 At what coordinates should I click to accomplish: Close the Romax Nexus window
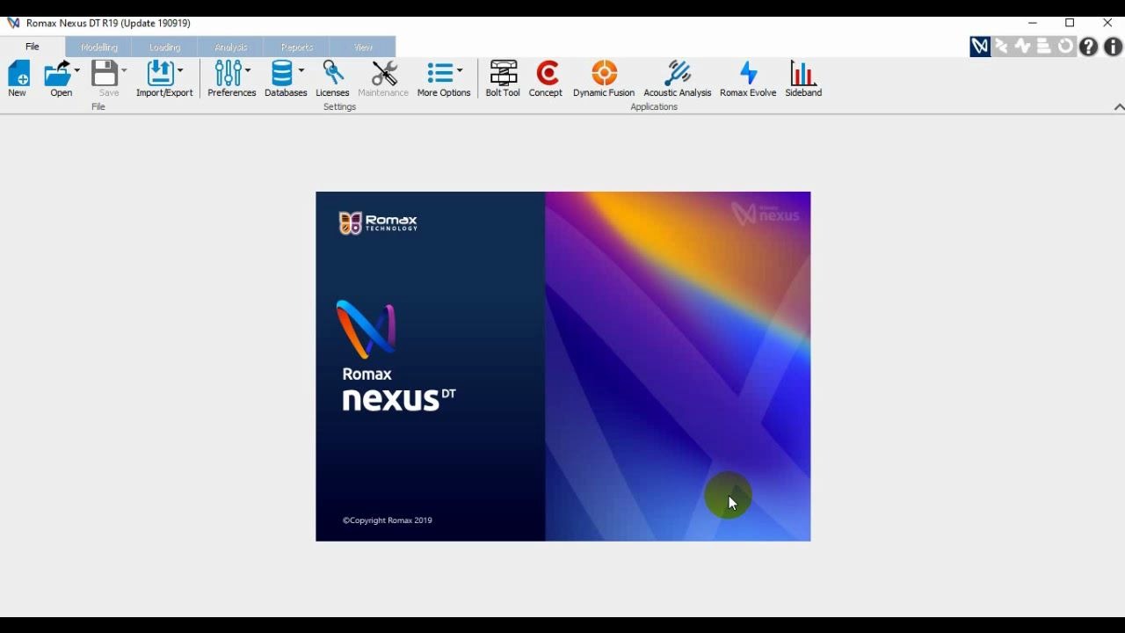(1107, 23)
